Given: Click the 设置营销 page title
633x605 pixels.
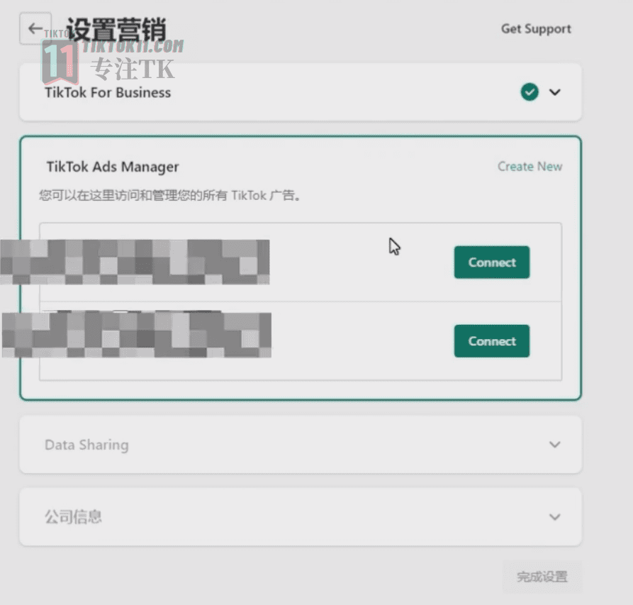Looking at the screenshot, I should (x=116, y=29).
